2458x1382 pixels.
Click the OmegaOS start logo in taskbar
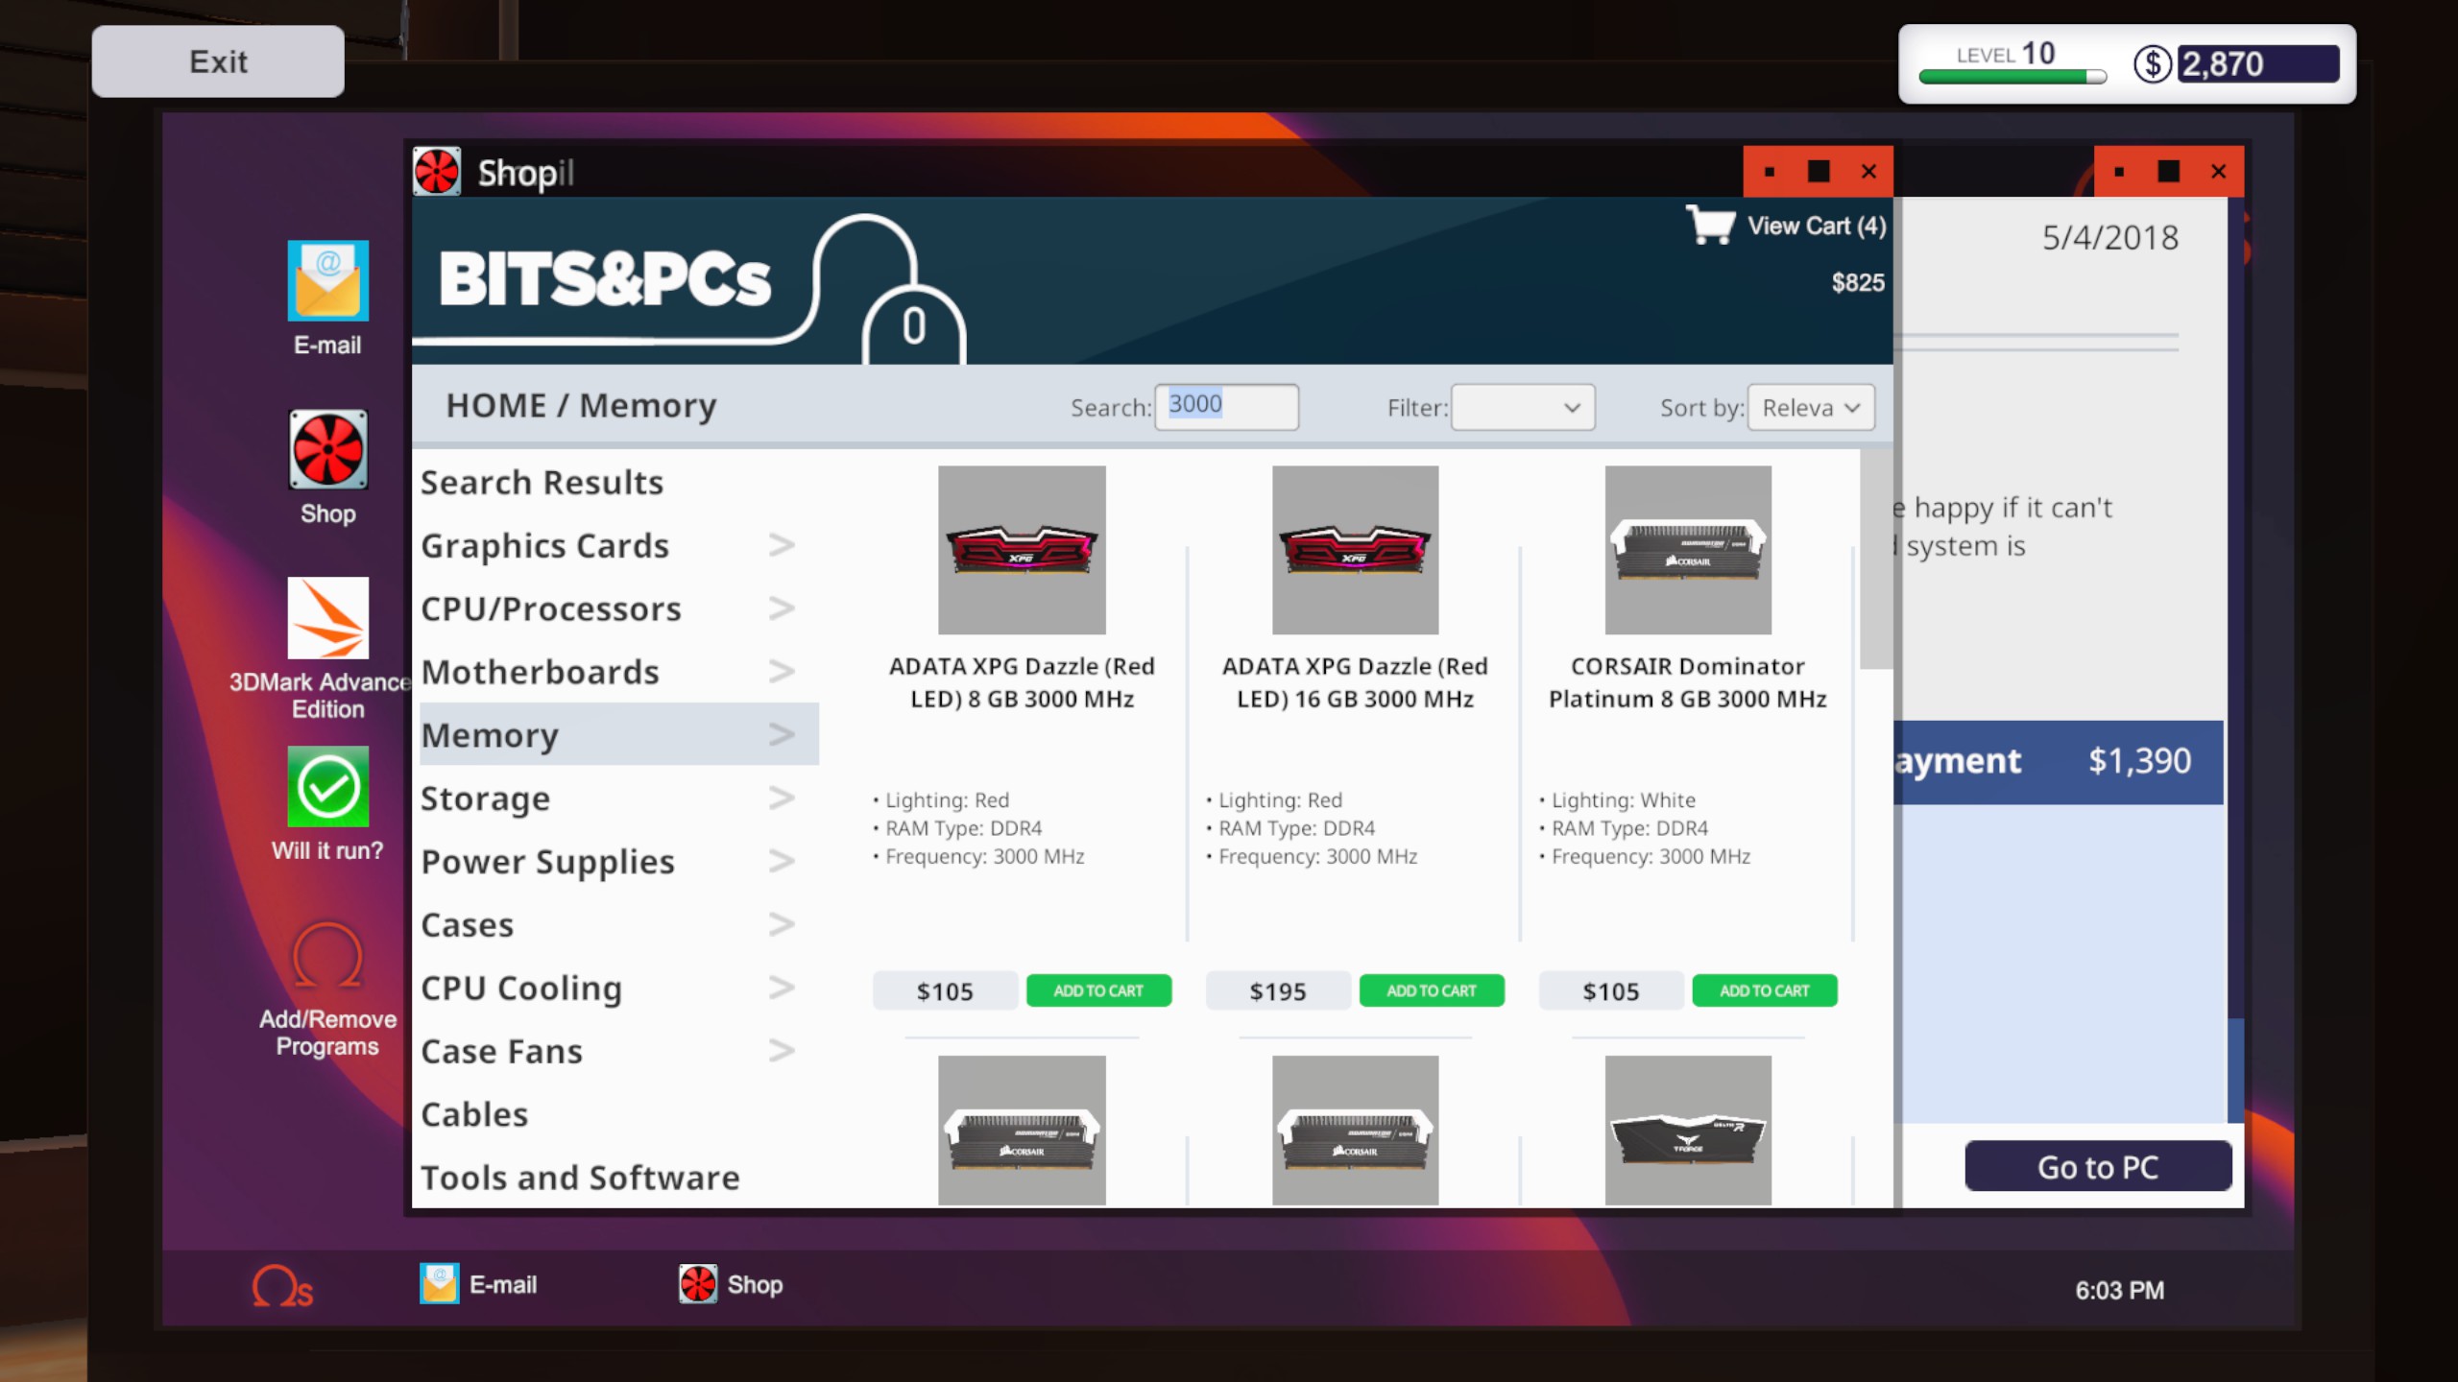[282, 1285]
